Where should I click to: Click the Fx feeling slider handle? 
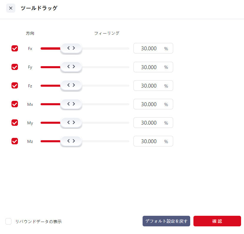pyautogui.click(x=71, y=48)
